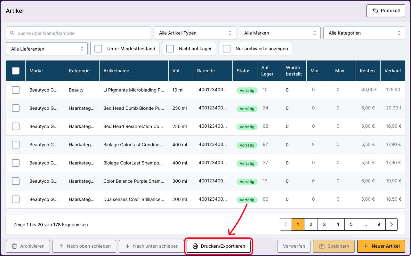The image size is (411, 256).
Task: Tick the Bed Head Resurrection row checkbox
Action: click(x=16, y=126)
